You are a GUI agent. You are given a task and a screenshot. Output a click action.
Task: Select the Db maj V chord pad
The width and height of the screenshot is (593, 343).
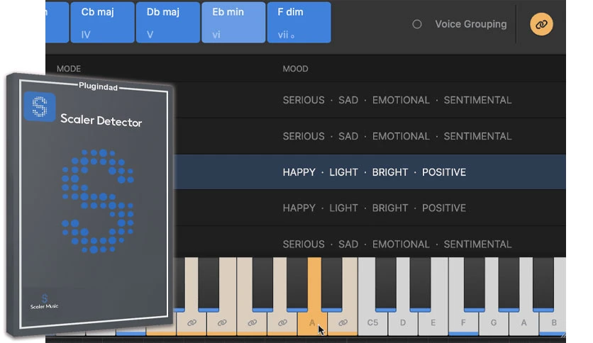(x=168, y=22)
